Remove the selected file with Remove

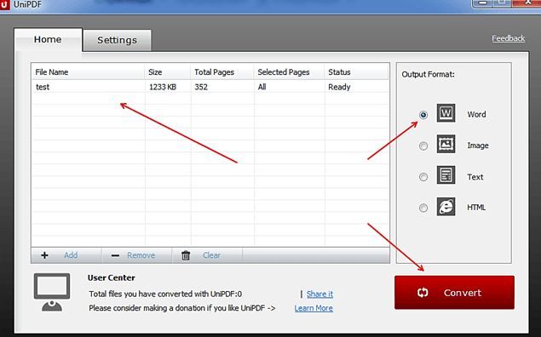point(136,255)
